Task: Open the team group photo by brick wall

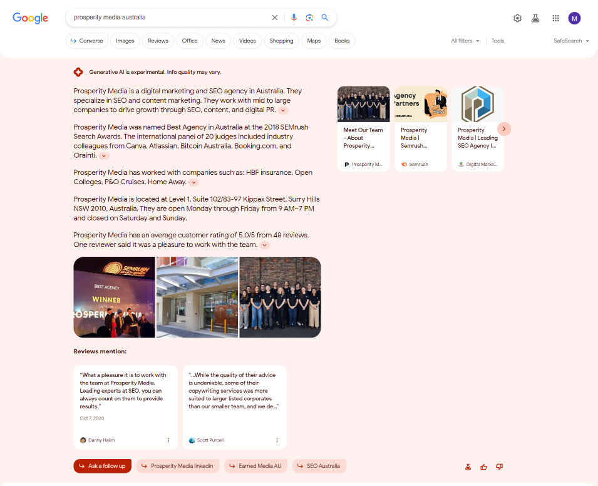Action: point(280,297)
